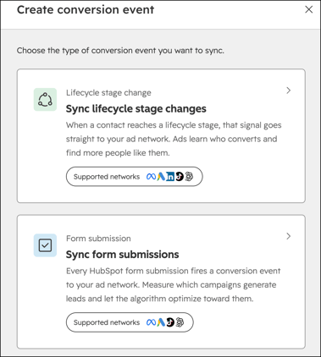
Task: Click the LinkedIn icon in the lifecycle card
Action: (170, 177)
